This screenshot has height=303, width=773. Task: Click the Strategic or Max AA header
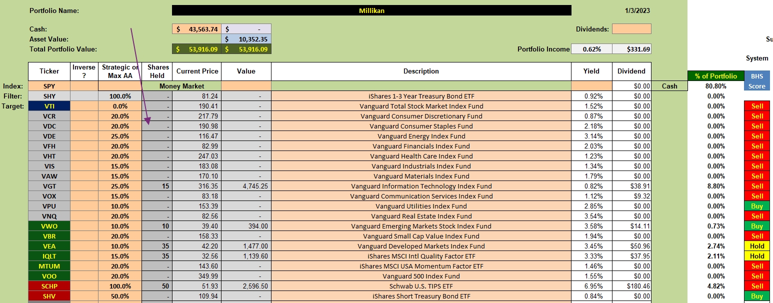click(120, 71)
